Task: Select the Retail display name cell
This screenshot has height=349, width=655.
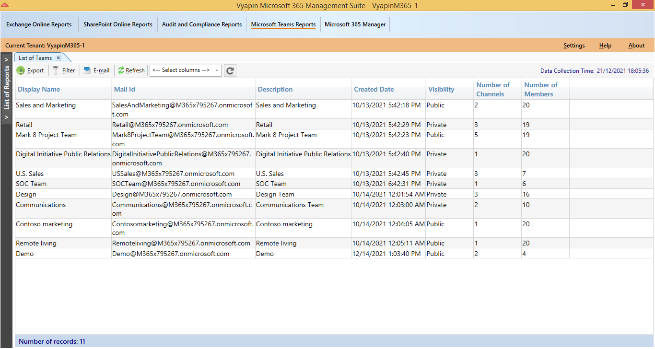Action: point(63,125)
